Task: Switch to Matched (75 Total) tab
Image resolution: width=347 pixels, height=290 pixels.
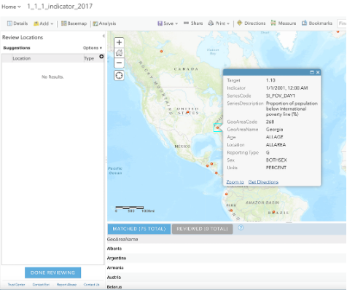Action: 139,229
